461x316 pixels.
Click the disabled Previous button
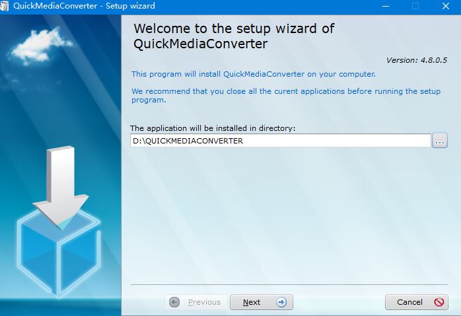pyautogui.click(x=196, y=302)
